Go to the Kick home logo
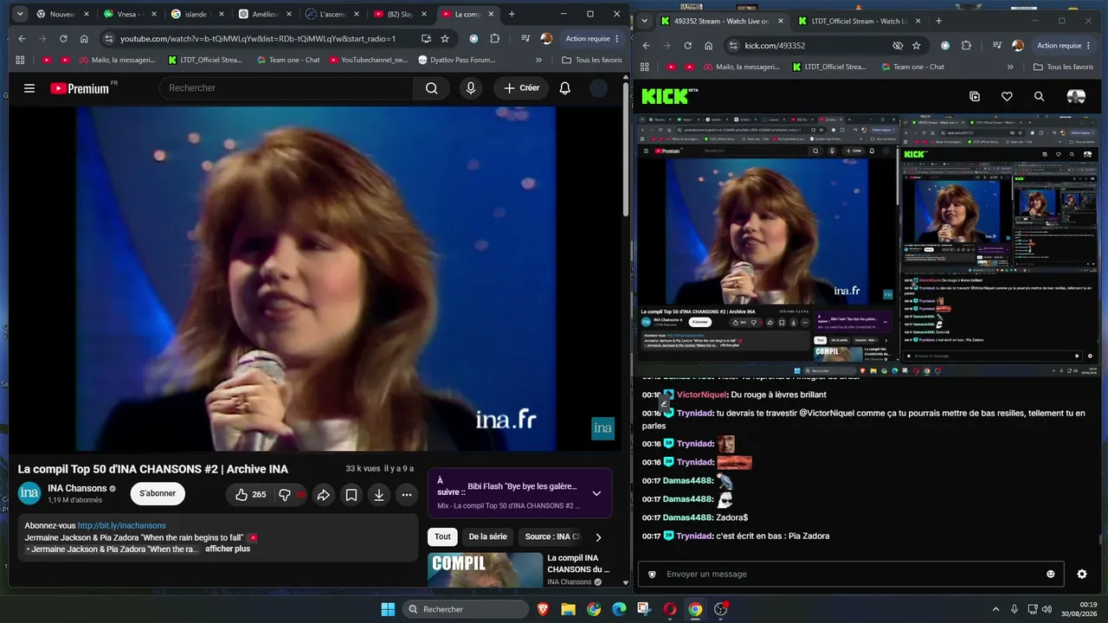Image resolution: width=1108 pixels, height=623 pixels. [666, 97]
